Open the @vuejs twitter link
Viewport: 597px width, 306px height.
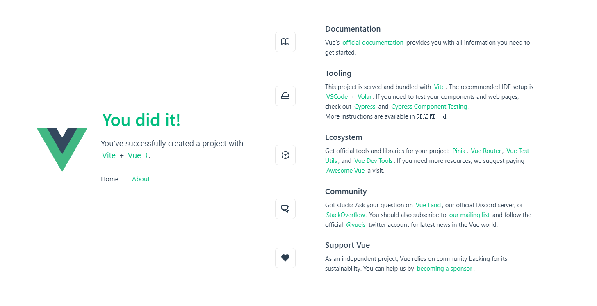coord(356,225)
